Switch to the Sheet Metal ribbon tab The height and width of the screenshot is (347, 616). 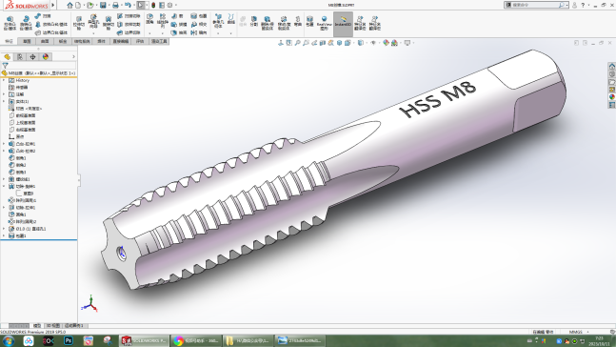click(x=63, y=41)
